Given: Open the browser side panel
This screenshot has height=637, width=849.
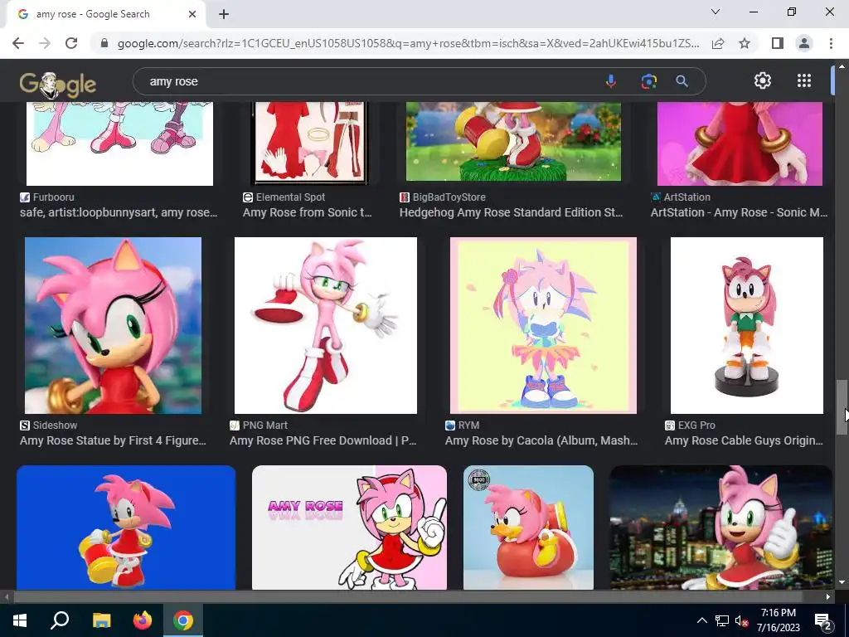Looking at the screenshot, I should 778,43.
